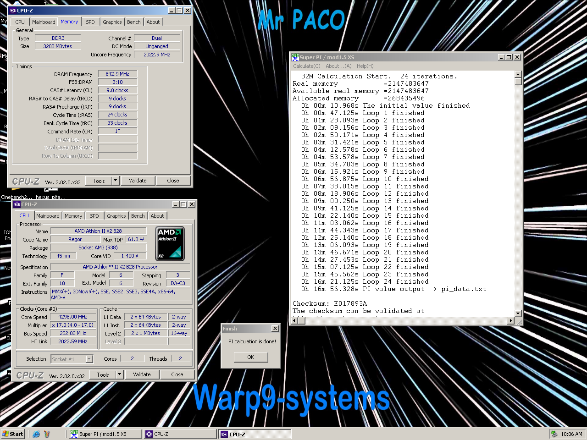Click the Multiplier value x 17.0
The height and width of the screenshot is (440, 587).
tap(73, 325)
